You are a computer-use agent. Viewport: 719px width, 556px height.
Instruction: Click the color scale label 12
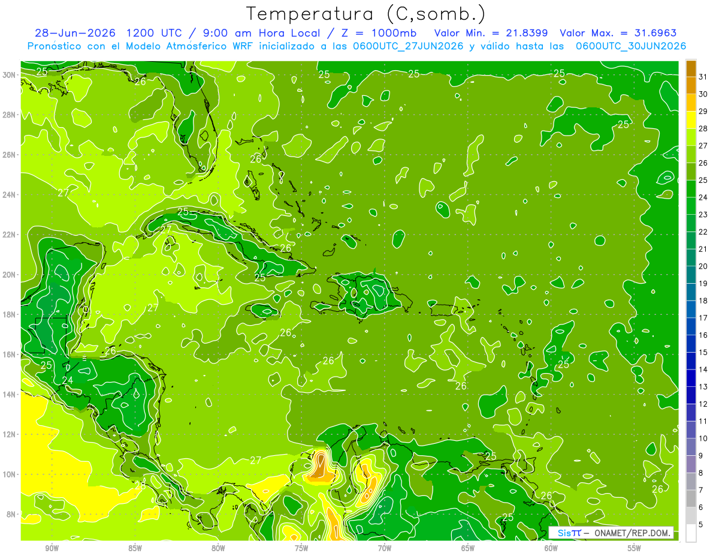click(x=703, y=404)
